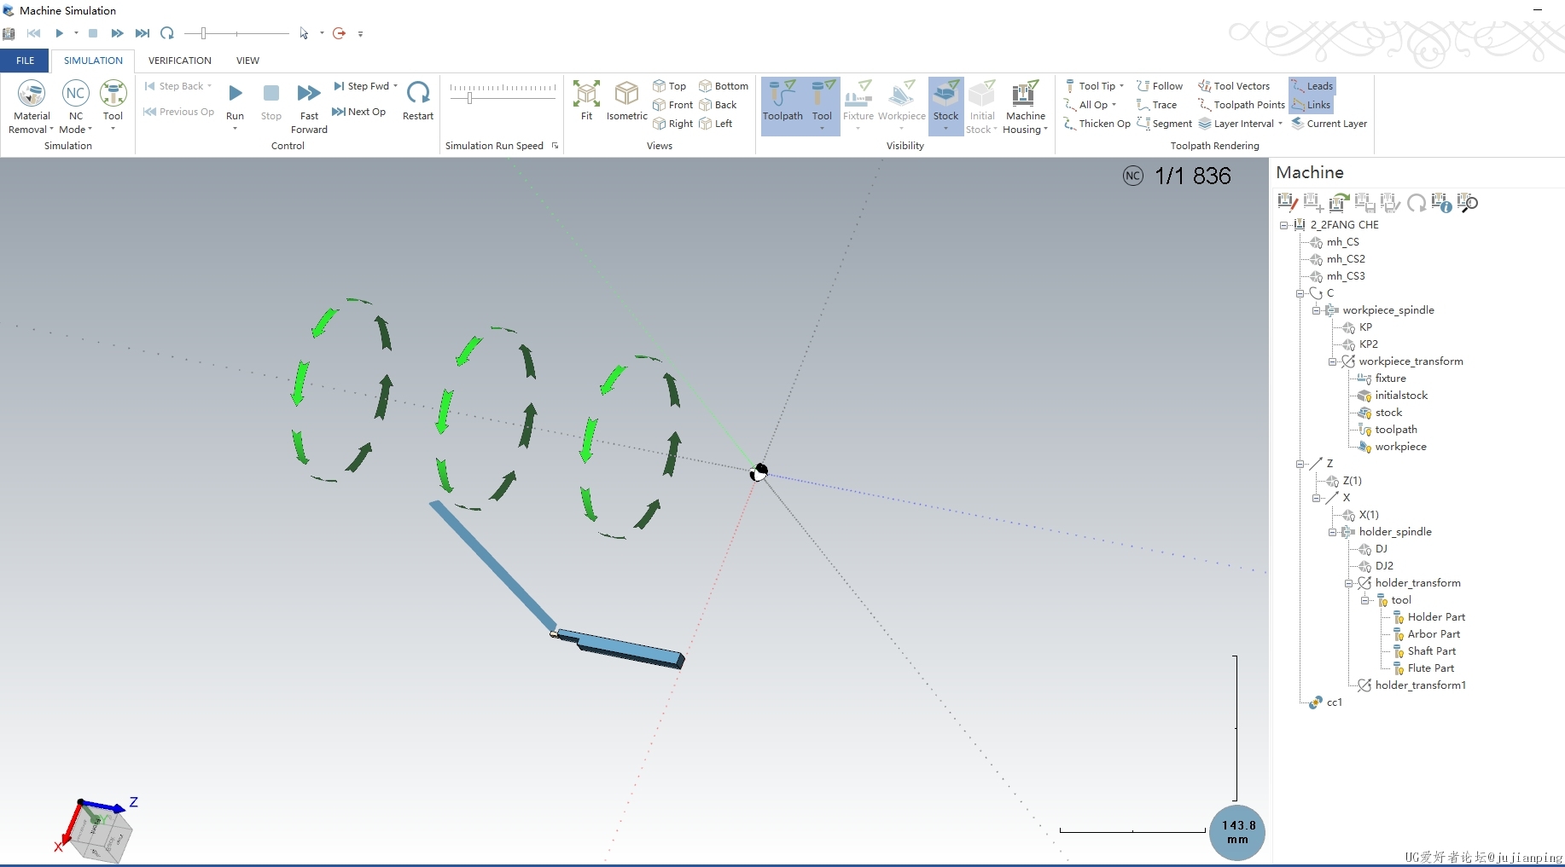Open the Material Removal tool
1565x867 pixels.
[32, 107]
